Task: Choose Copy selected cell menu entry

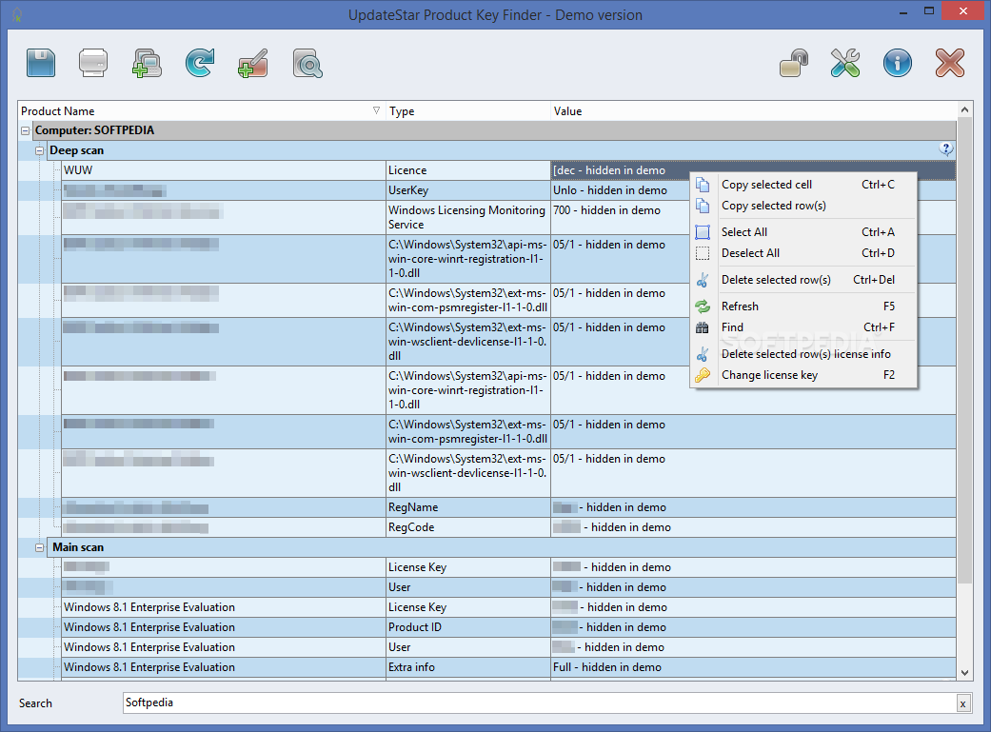Action: 803,185
